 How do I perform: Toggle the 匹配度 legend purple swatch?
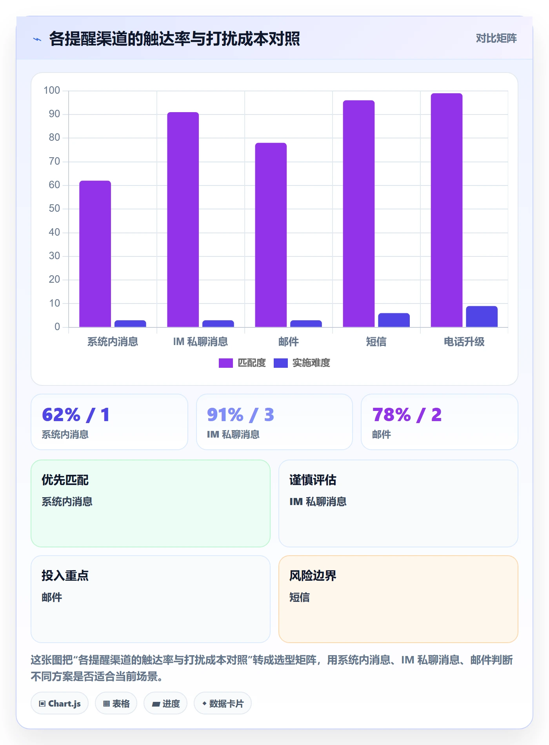(225, 363)
